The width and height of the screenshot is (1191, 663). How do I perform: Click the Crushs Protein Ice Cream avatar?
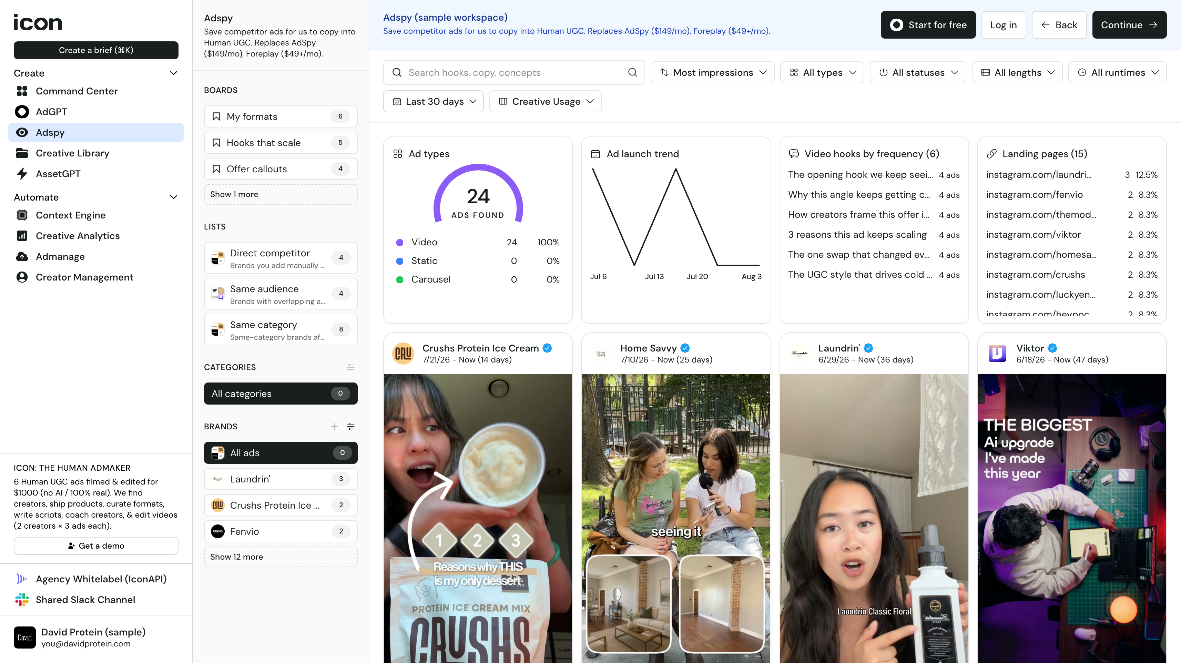(x=403, y=354)
